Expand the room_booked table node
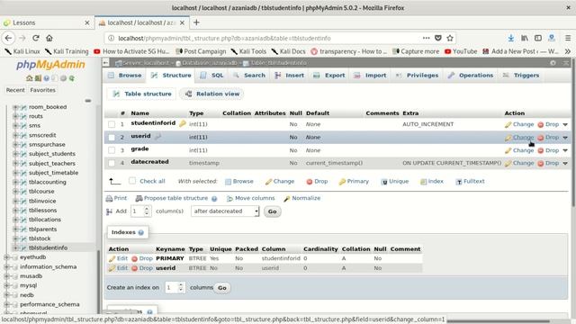The height and width of the screenshot is (324, 576). (15, 107)
